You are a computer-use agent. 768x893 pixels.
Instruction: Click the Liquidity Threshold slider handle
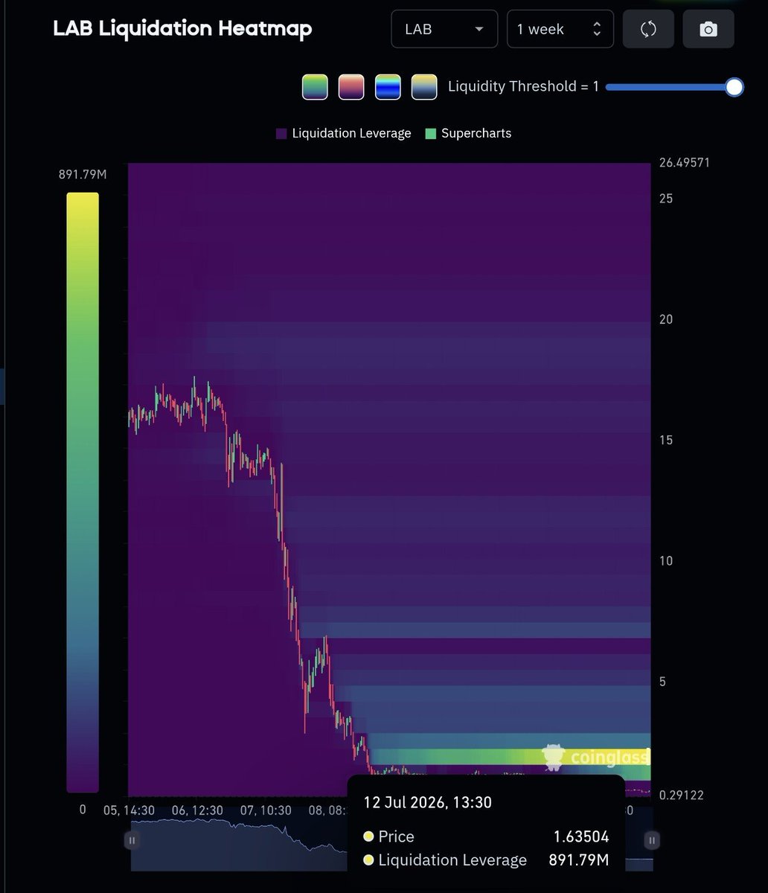[735, 87]
